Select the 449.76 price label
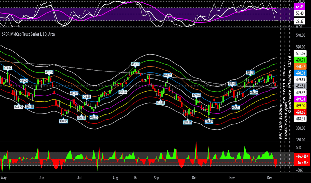This screenshot has height=183, width=311. pos(254,92)
